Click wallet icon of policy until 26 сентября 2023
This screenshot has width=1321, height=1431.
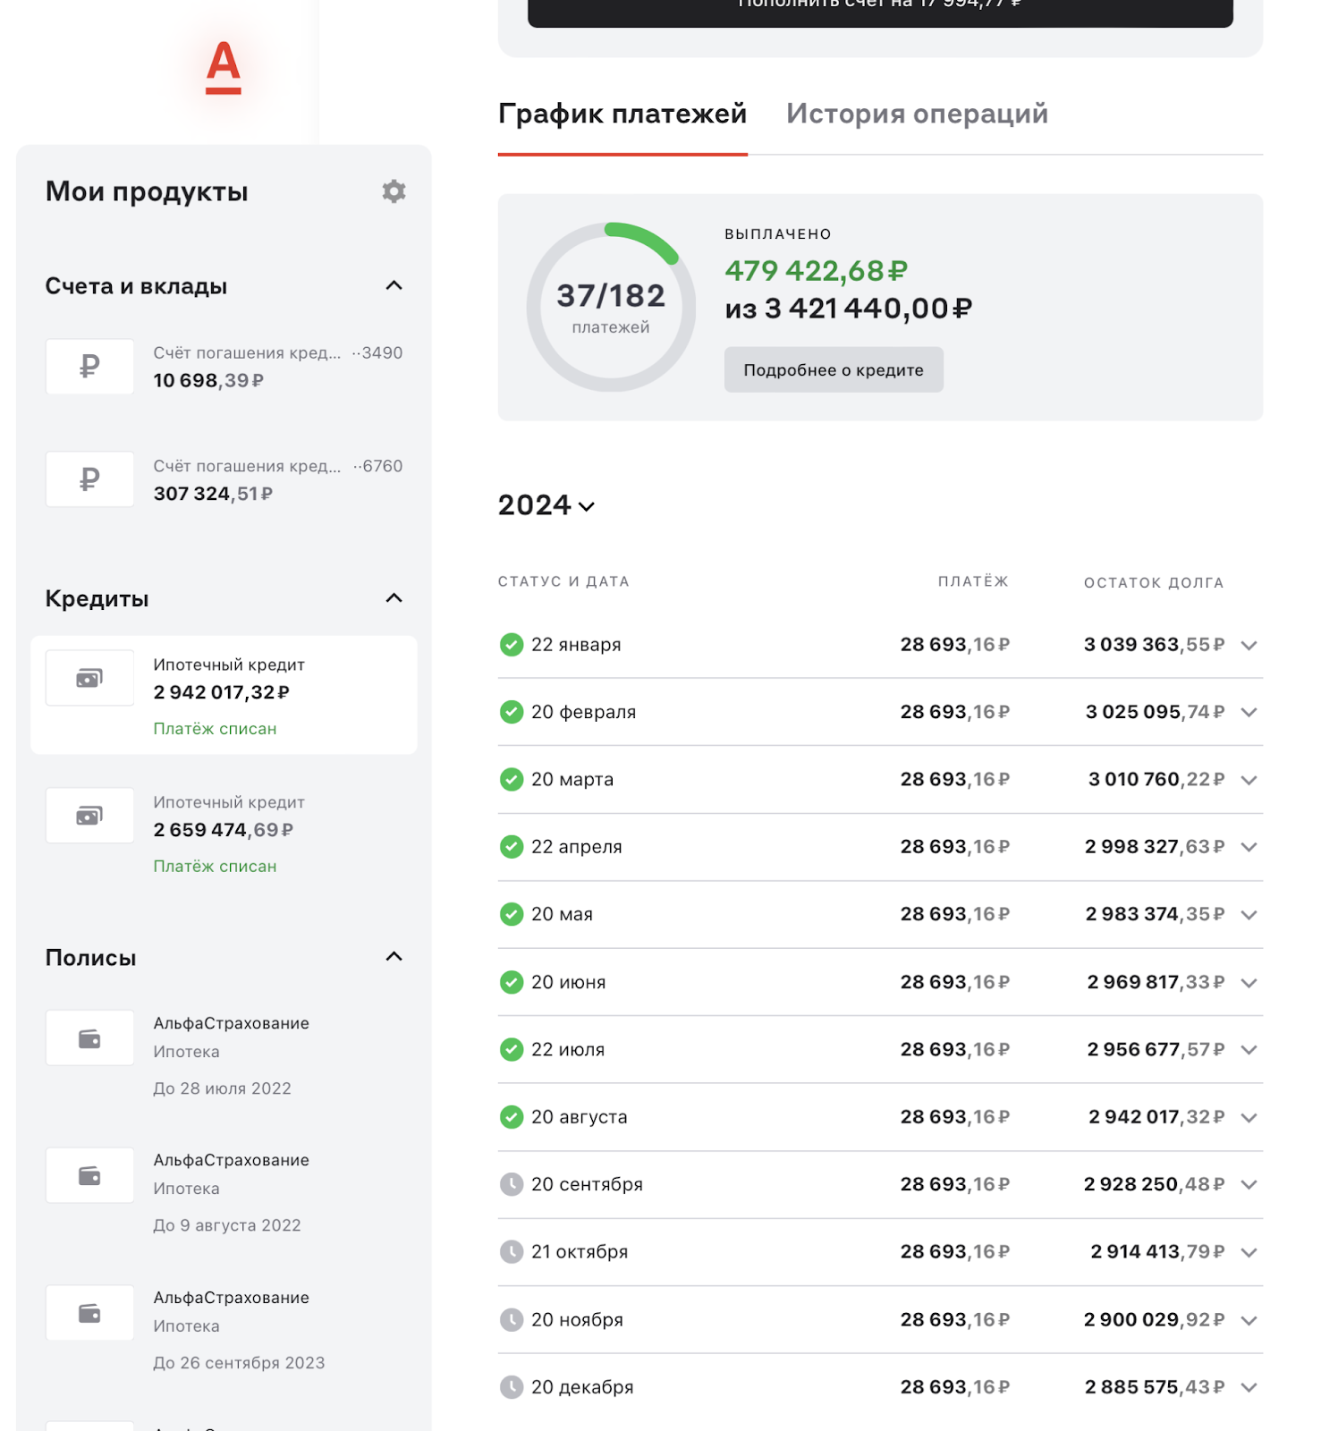89,1313
